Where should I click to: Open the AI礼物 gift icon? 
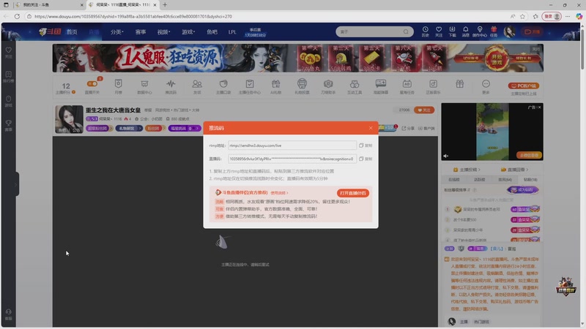coord(275,86)
